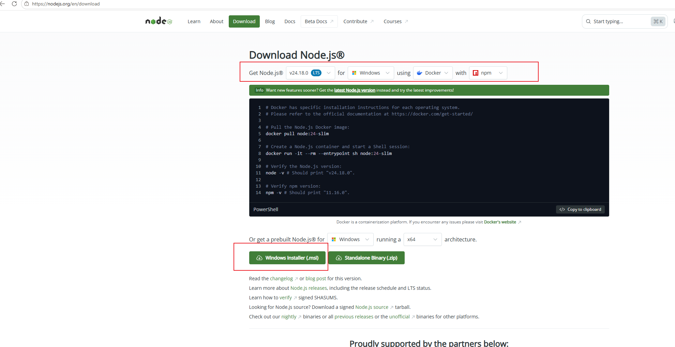Screen dimensions: 675x347
Task: Click the external arrow after Docker's website
Action: [520, 222]
